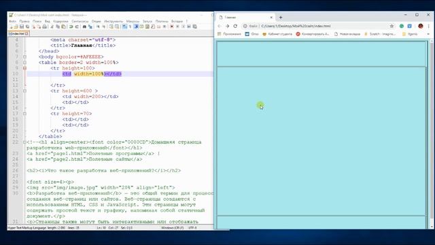Collapse the red tr fold marker line 9
This screenshot has width=435, height=245.
24,68
